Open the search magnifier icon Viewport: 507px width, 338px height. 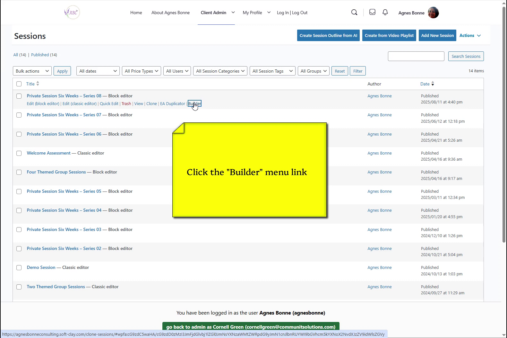point(354,13)
